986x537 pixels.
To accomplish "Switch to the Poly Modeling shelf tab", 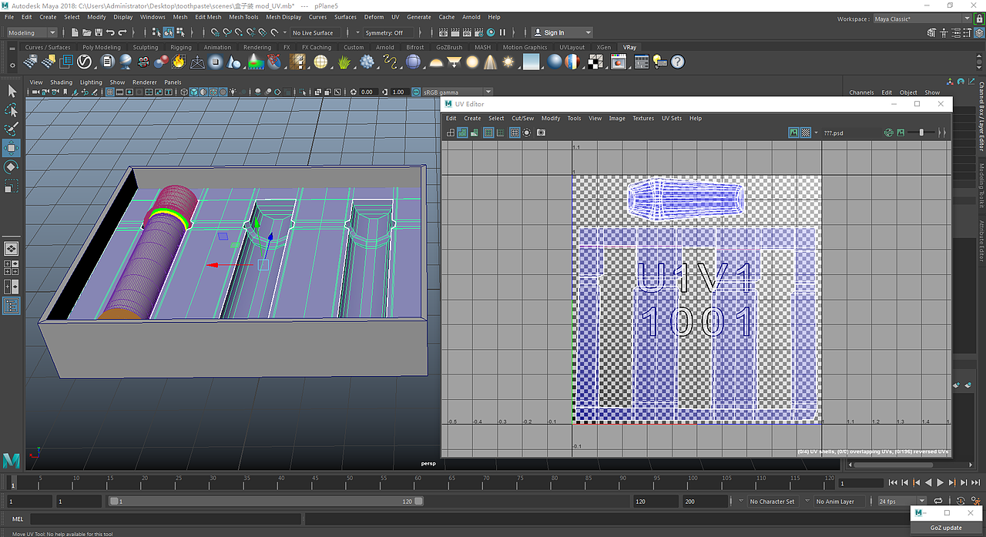I will tap(102, 47).
